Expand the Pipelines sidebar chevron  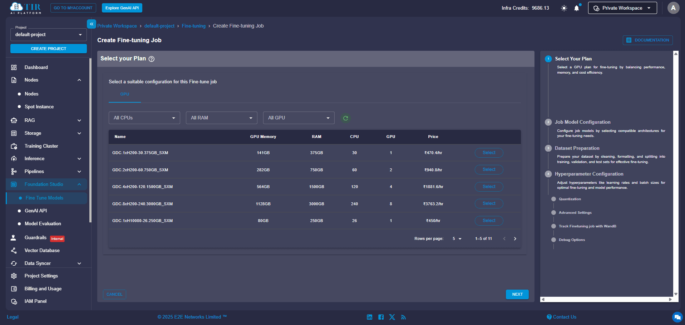click(x=79, y=172)
